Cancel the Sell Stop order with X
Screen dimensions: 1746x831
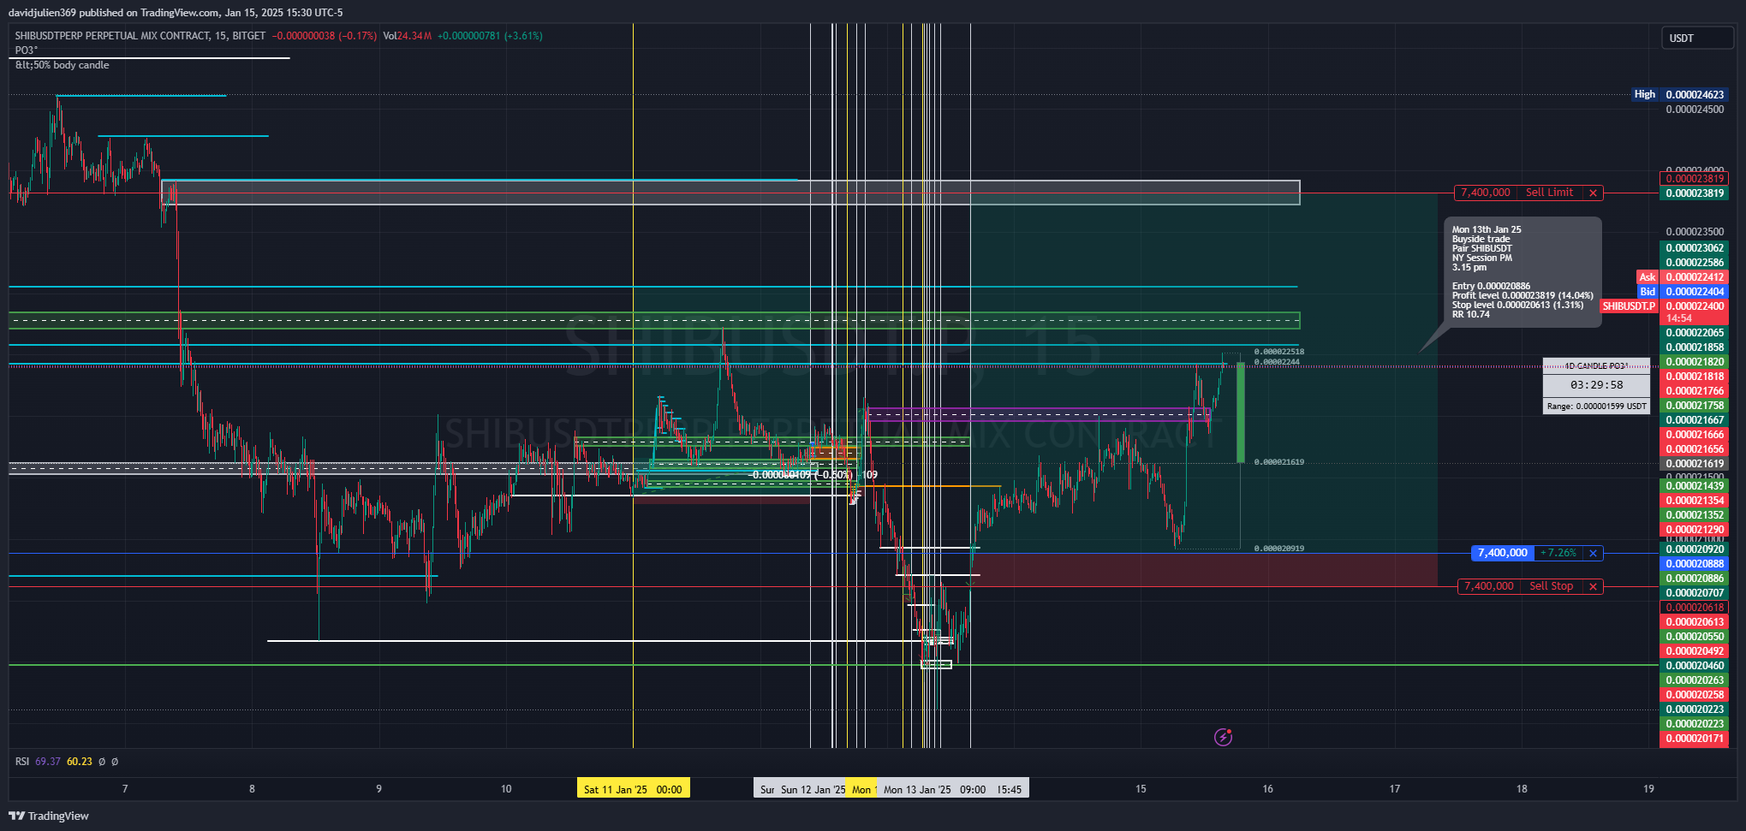pos(1593,586)
